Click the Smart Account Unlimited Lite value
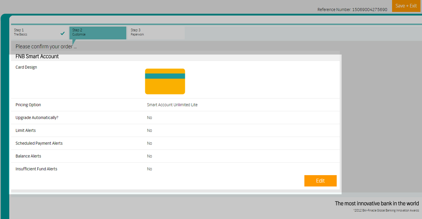422x219 pixels. [172, 105]
